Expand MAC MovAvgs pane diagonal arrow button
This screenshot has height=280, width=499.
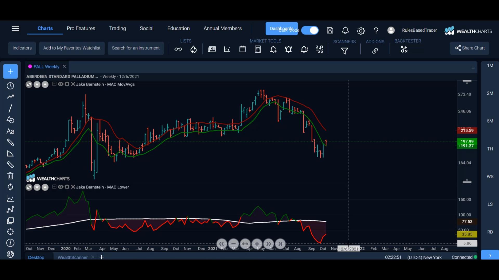tap(29, 85)
